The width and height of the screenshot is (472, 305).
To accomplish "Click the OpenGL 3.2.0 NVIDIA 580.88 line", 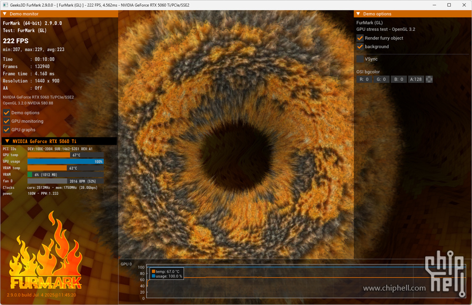I will pyautogui.click(x=28, y=103).
